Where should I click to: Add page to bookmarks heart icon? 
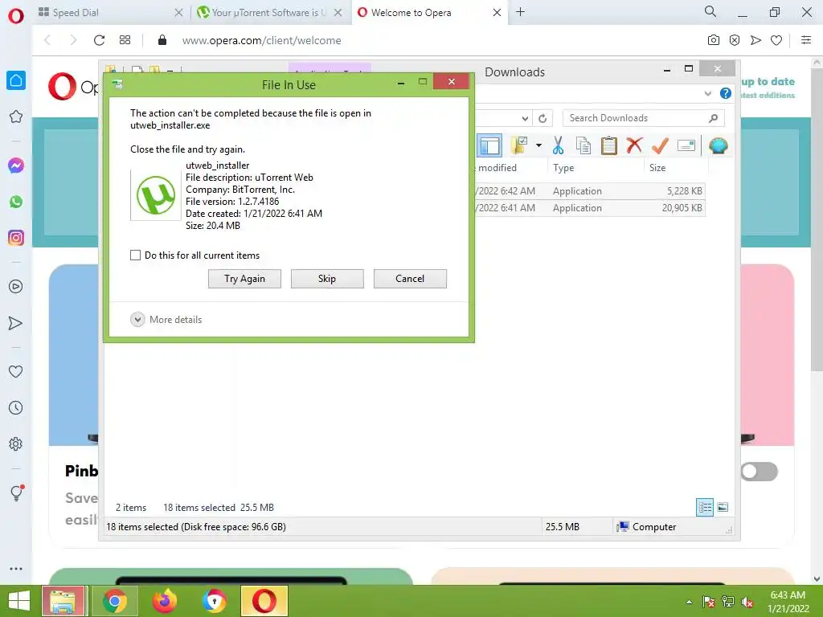(x=776, y=40)
